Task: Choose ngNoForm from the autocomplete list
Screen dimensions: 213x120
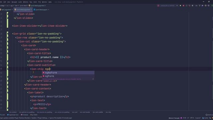Action: click(68, 73)
